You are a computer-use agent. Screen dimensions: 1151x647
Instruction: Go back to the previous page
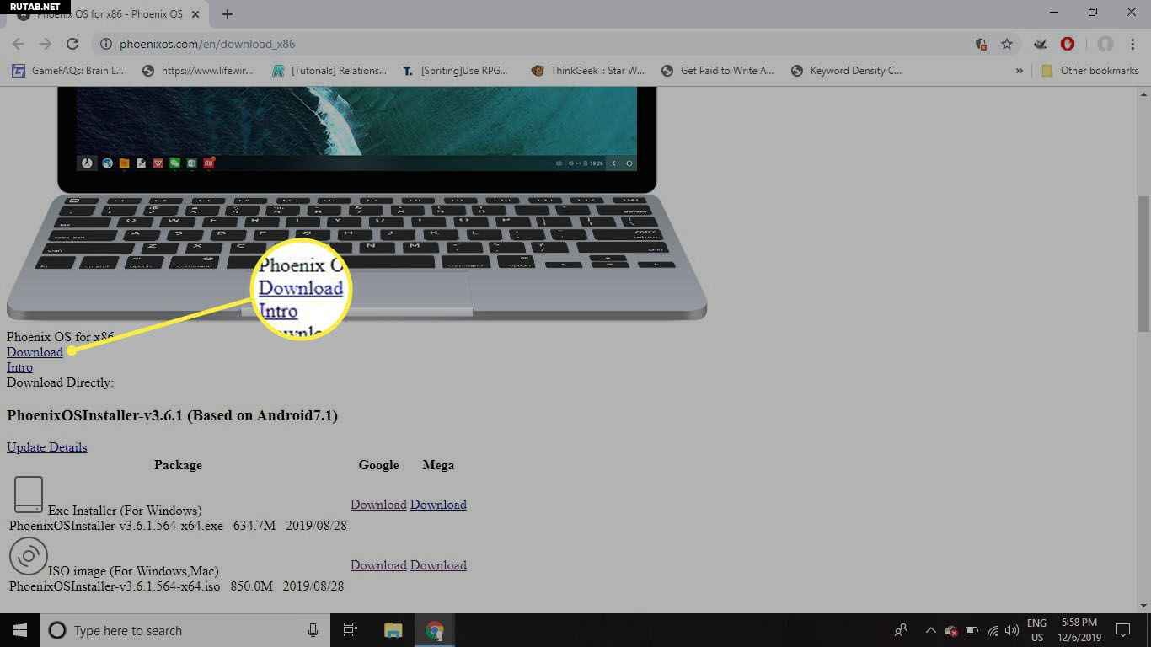coord(19,44)
